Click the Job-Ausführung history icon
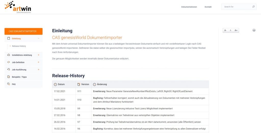Image resolution: width=261 pixels, height=133 pixels. click(9, 70)
